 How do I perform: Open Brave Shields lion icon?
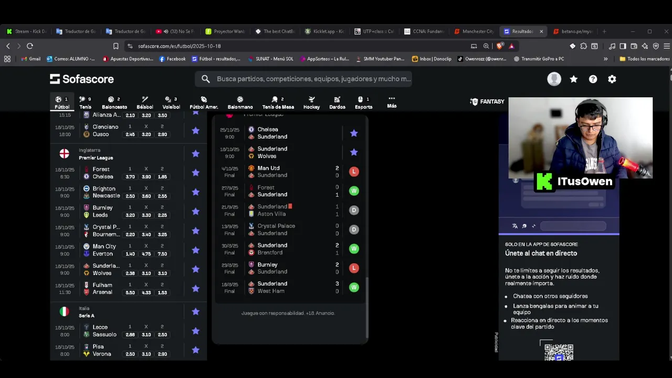[x=500, y=46]
